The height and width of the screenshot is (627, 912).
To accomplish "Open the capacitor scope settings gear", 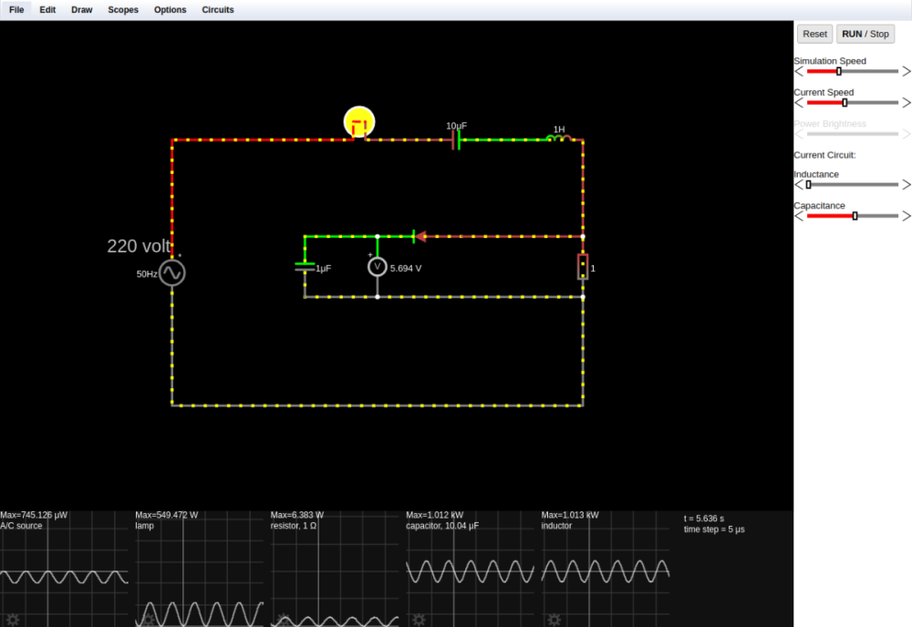I will pyautogui.click(x=418, y=619).
